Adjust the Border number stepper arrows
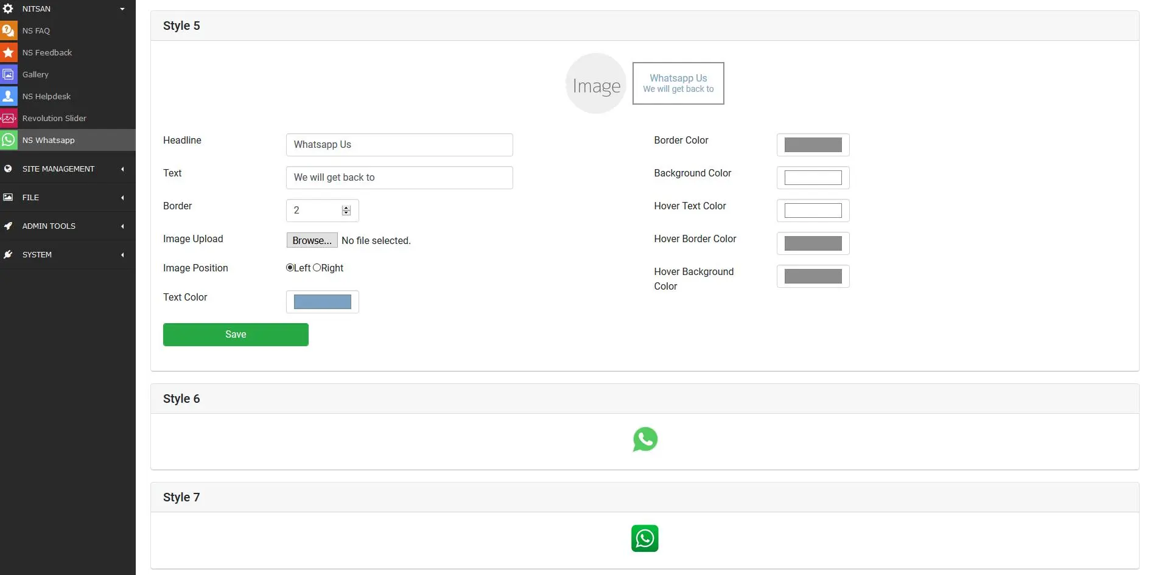Image resolution: width=1153 pixels, height=575 pixels. coord(346,211)
